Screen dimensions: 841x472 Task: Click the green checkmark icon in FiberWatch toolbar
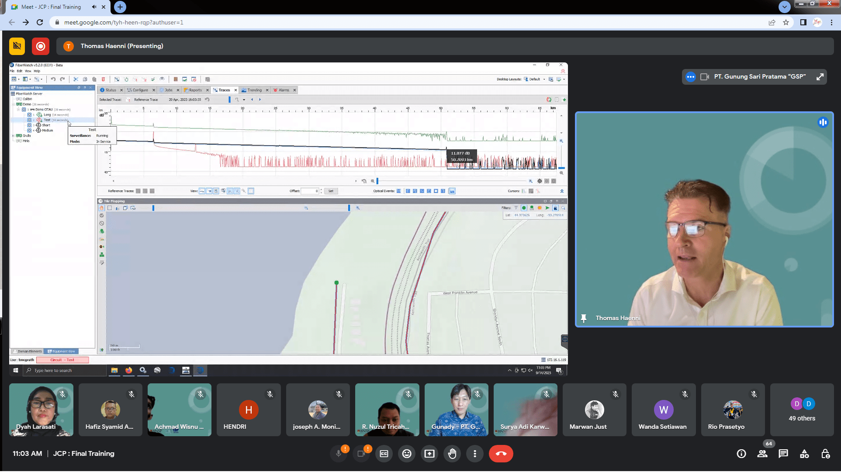point(153,79)
